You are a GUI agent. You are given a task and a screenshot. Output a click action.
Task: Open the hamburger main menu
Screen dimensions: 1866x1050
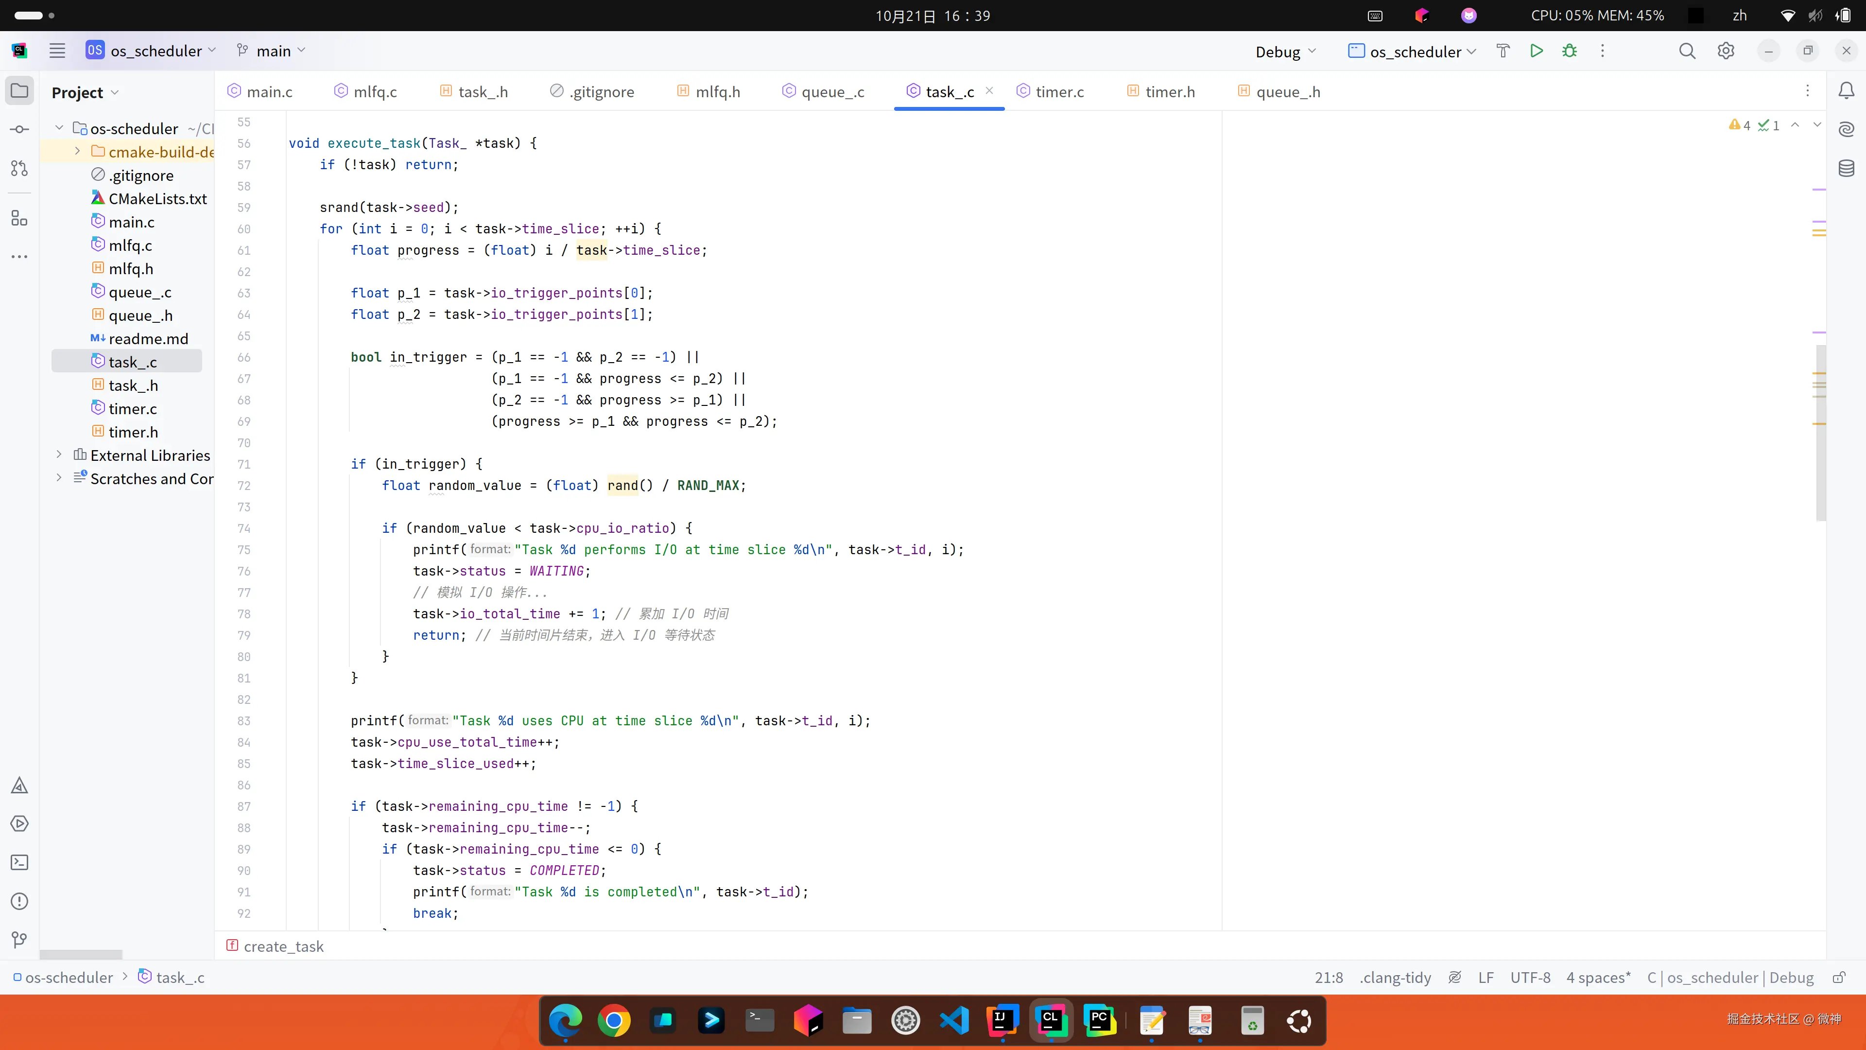57,50
